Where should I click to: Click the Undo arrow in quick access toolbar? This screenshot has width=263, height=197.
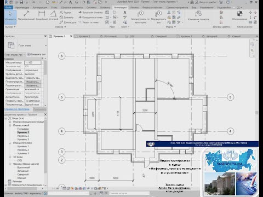click(x=33, y=2)
